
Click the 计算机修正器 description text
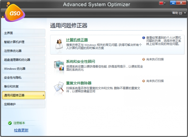click(x=104, y=46)
